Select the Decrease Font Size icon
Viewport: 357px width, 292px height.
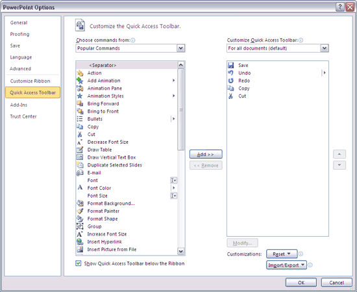[80, 142]
